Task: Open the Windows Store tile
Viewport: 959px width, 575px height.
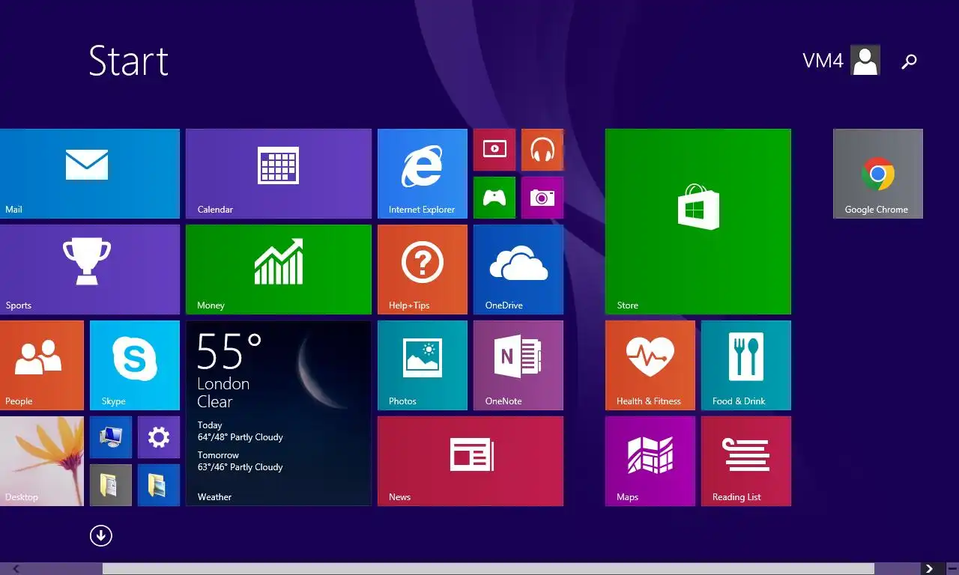Action: [698, 222]
